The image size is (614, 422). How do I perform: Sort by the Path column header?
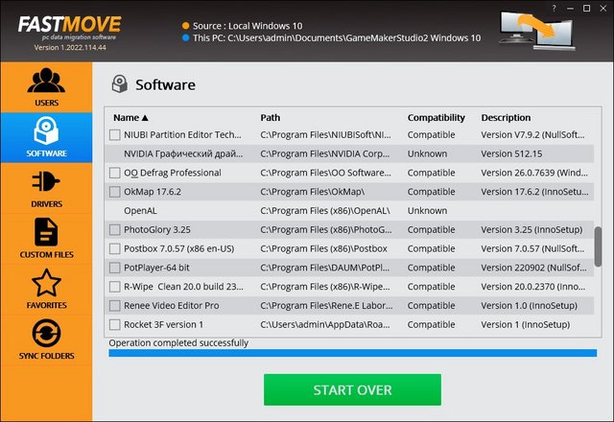click(271, 117)
